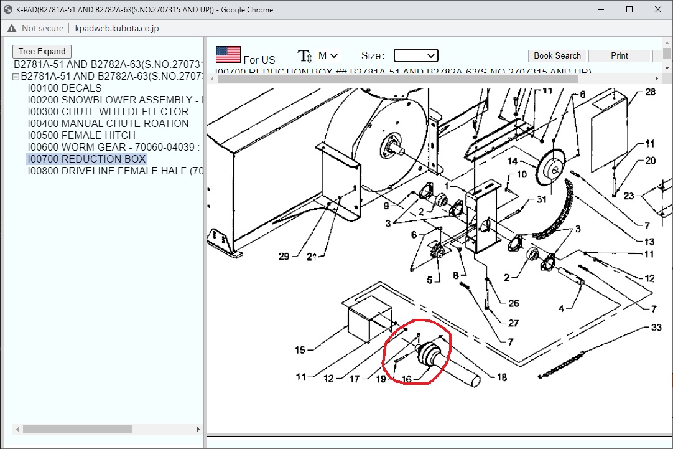The width and height of the screenshot is (673, 449).
Task: Click the Book Search button
Action: 557,55
